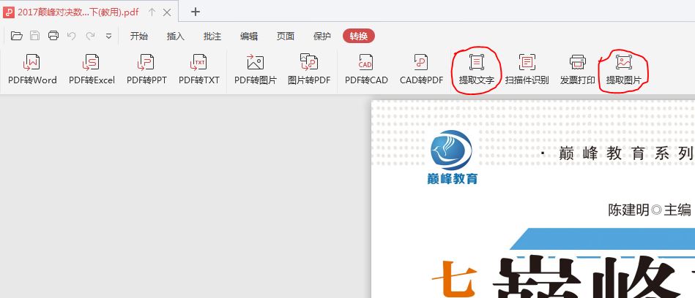Click the up arrow on the document tab
This screenshot has width=695, height=298.
(152, 12)
